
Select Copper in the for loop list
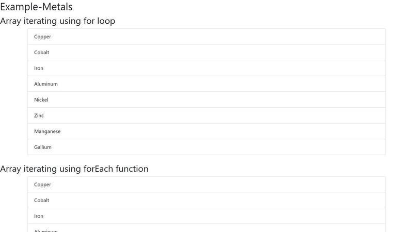[43, 37]
